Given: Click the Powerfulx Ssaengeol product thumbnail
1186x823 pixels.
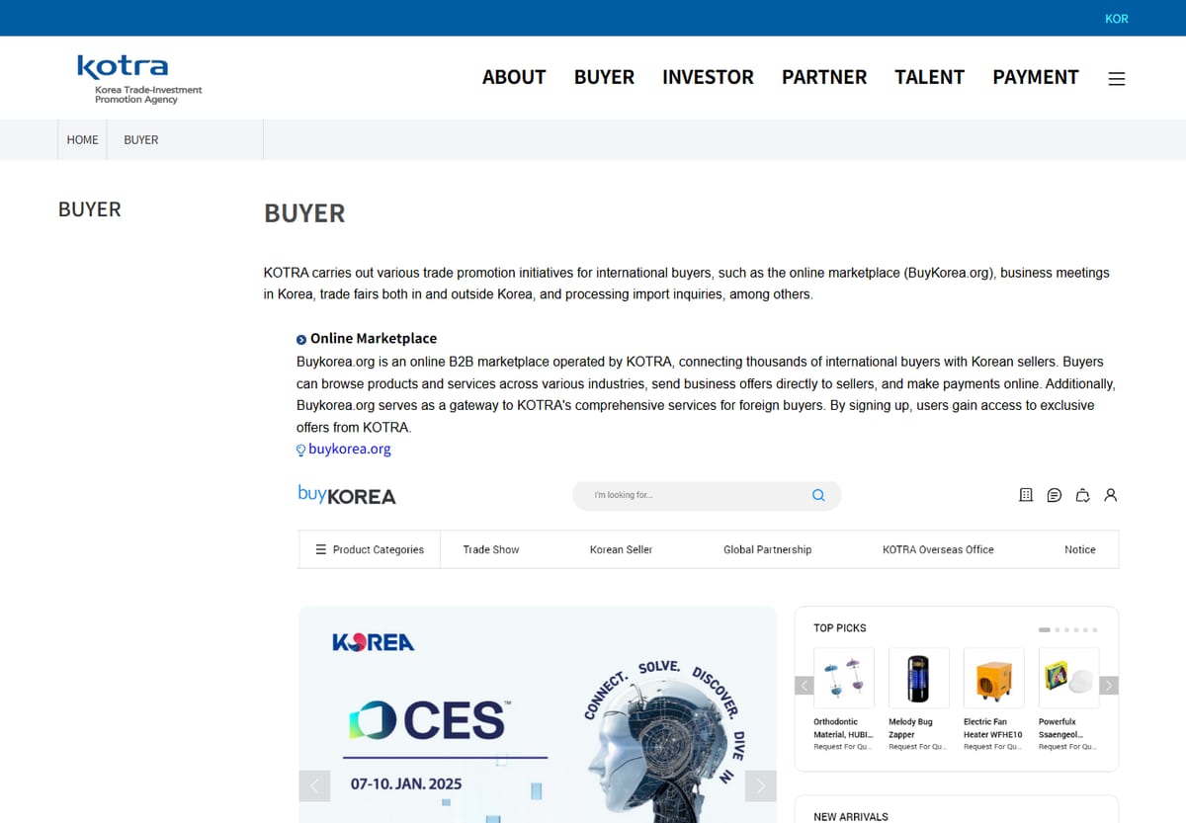Looking at the screenshot, I should tap(1069, 678).
